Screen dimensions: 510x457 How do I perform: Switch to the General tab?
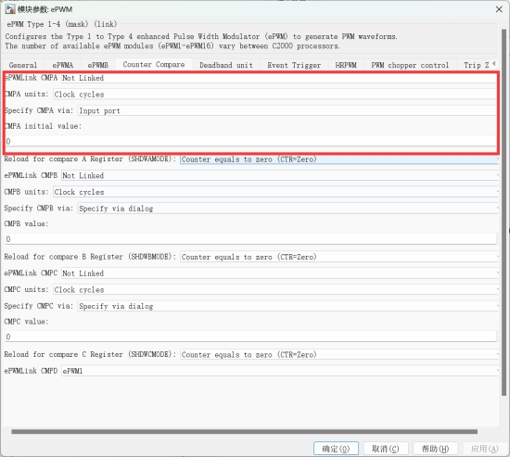(x=23, y=65)
